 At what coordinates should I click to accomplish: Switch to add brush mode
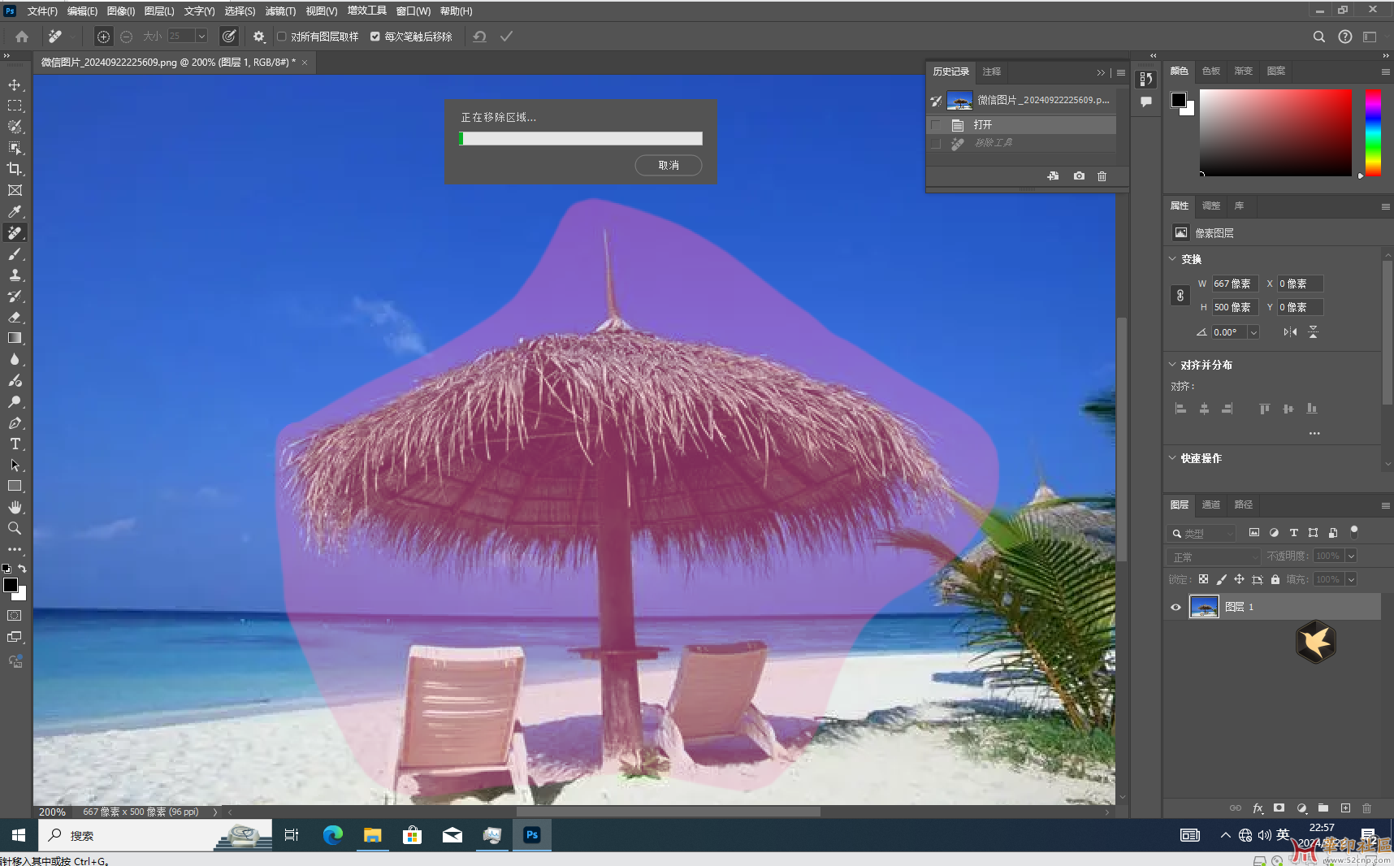103,37
